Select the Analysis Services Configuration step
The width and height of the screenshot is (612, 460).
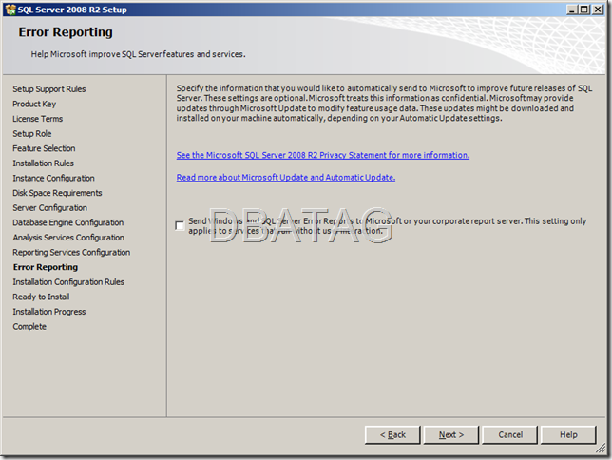[68, 238]
